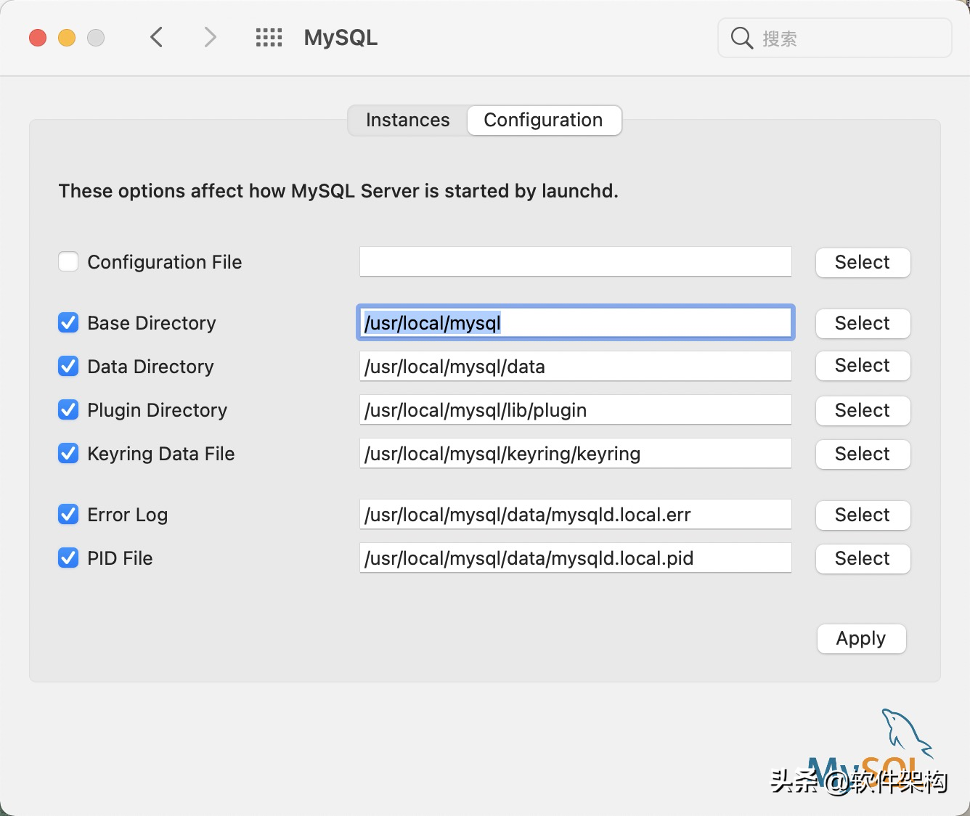The image size is (970, 816).
Task: Click the Base Directory path field
Action: (576, 322)
